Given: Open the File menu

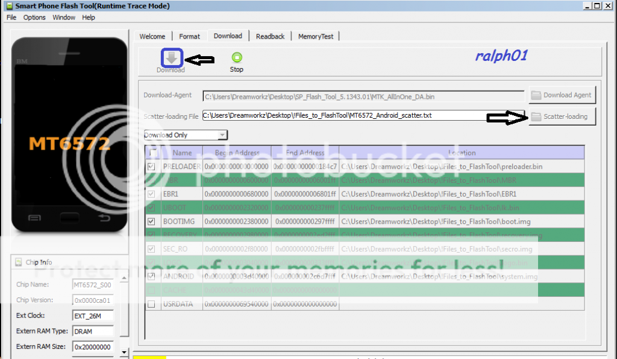Looking at the screenshot, I should [11, 17].
